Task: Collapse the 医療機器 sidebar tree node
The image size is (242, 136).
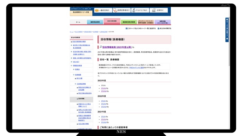Action: (74, 75)
